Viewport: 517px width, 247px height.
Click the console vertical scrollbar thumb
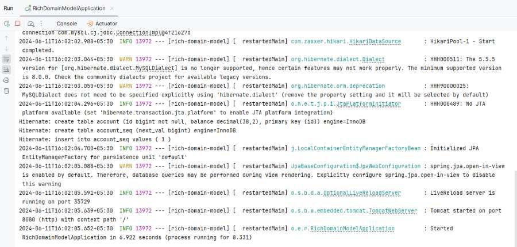pos(515,209)
